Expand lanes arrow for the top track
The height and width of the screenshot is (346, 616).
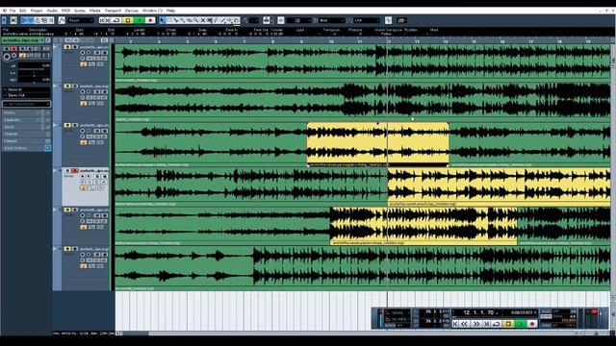(55, 47)
